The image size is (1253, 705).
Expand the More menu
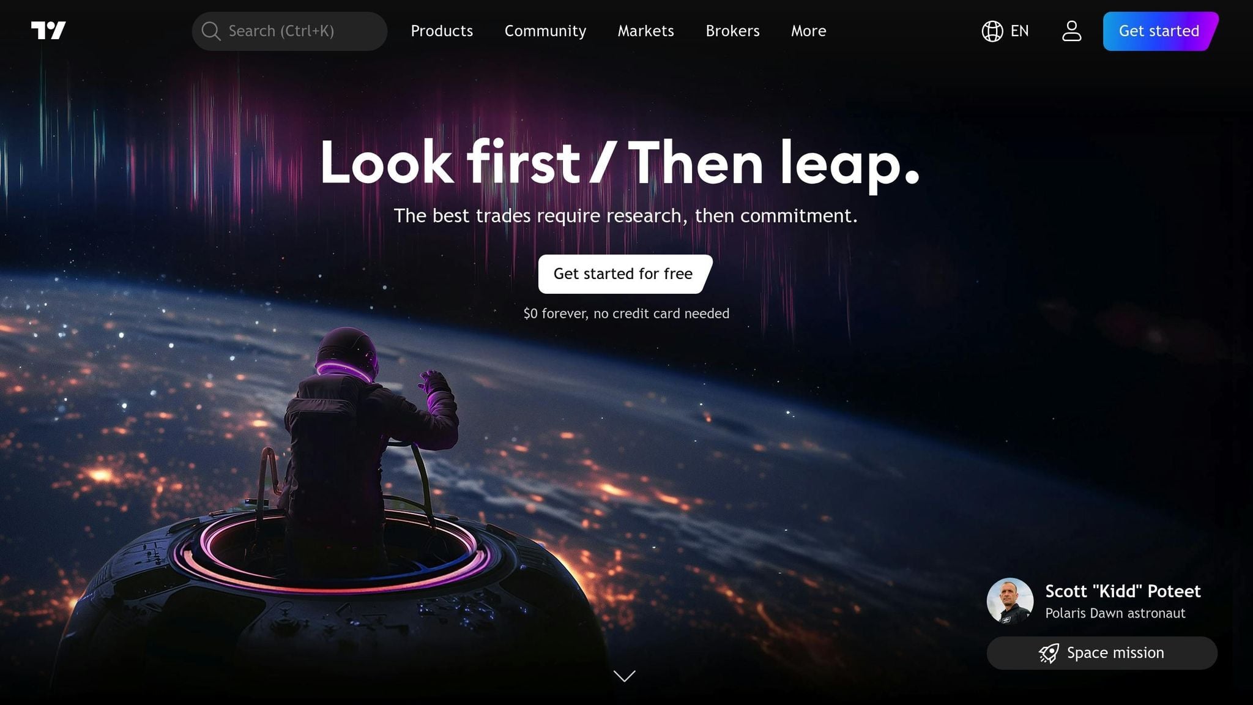pos(808,31)
